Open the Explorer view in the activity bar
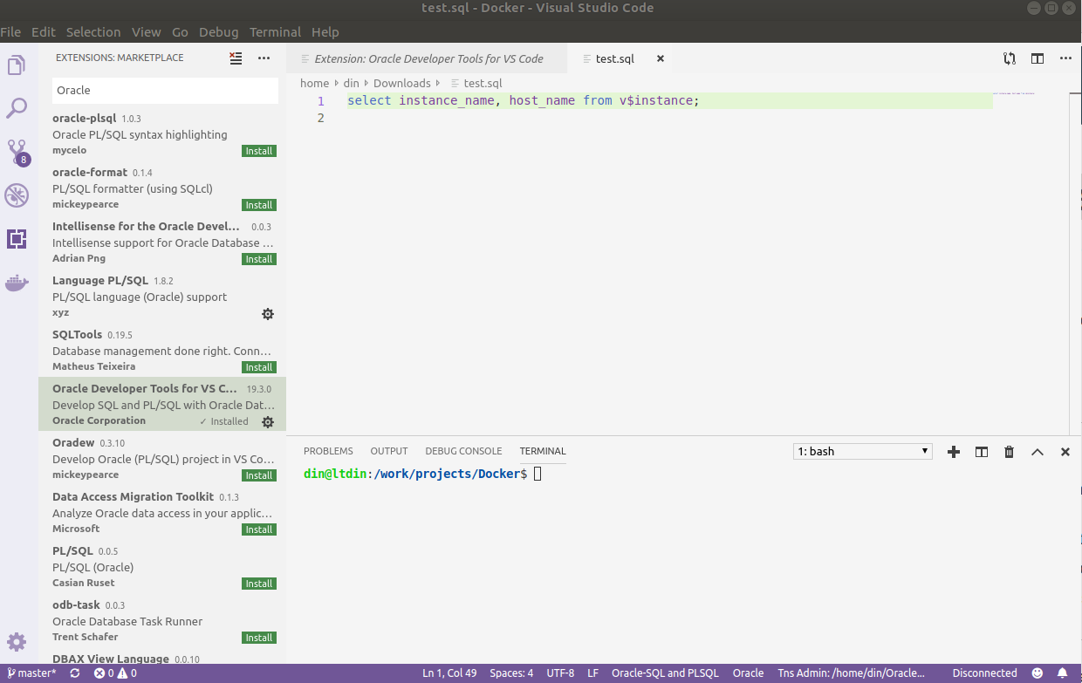The image size is (1082, 683). point(17,64)
